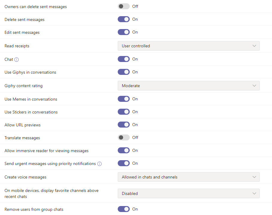272x215 pixels.
Task: Disable immersive reader for viewing messages
Action: (123, 150)
